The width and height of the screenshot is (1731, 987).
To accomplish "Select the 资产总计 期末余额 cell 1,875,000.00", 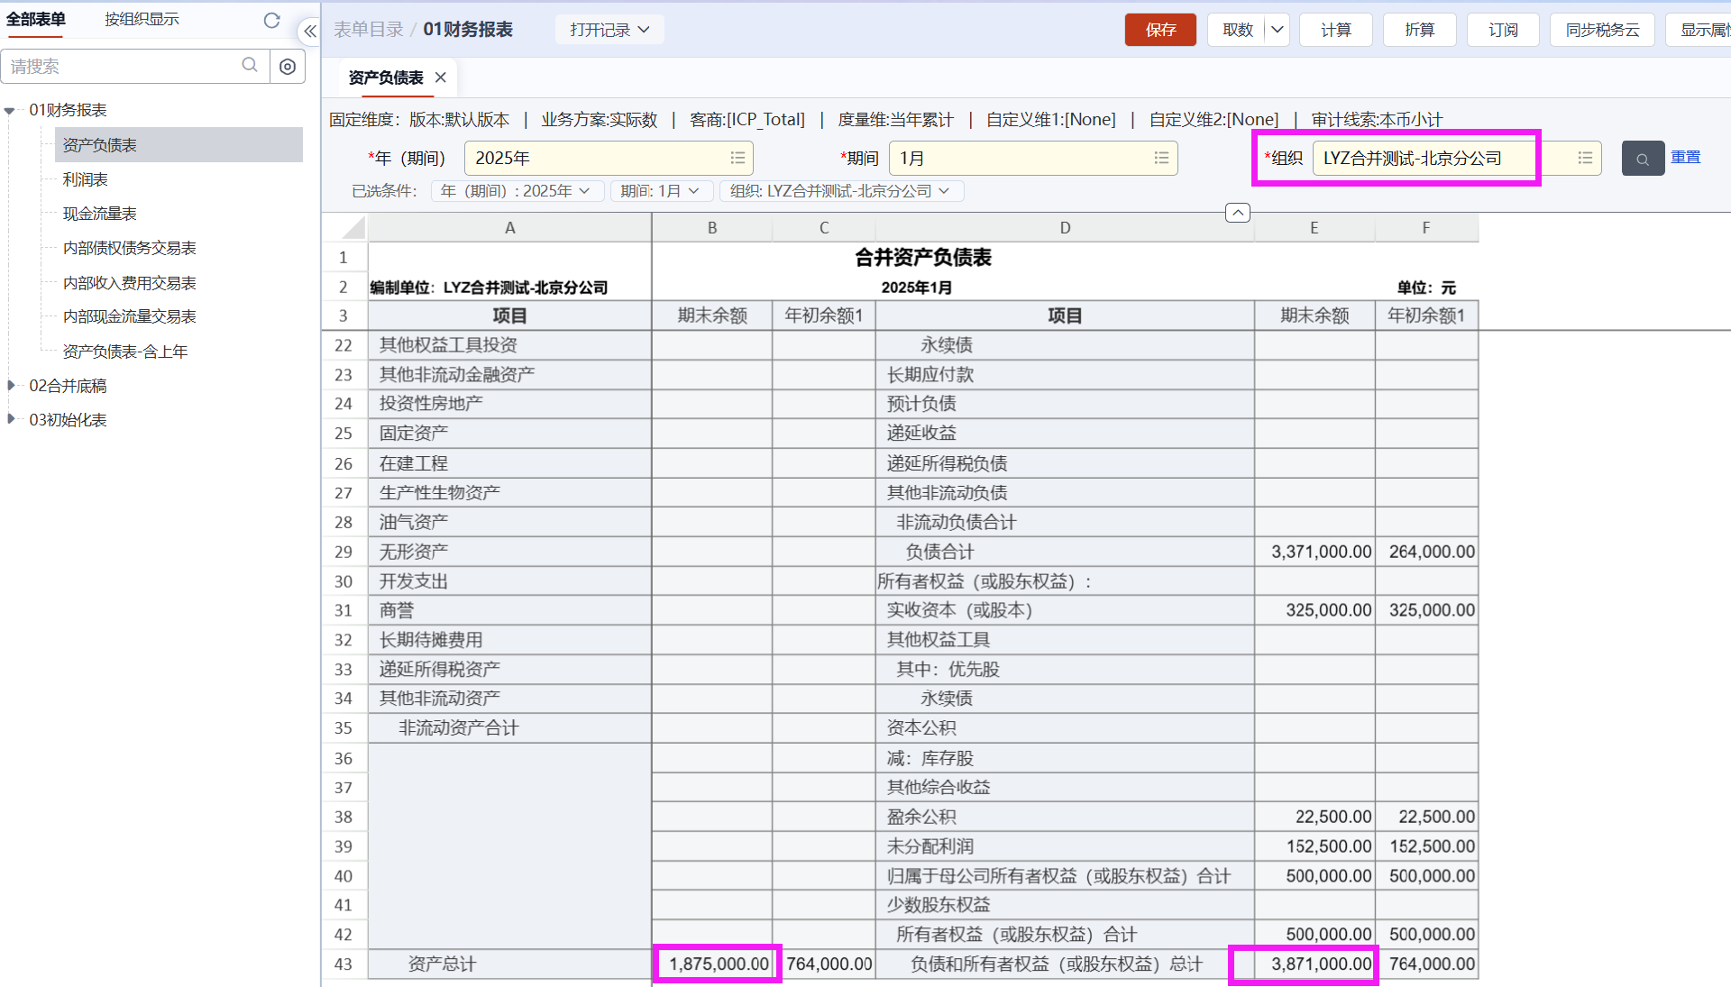I will point(718,964).
